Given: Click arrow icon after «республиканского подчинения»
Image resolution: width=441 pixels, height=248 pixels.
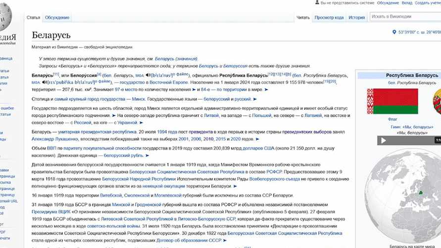Looking at the screenshot, I should click(114, 115).
